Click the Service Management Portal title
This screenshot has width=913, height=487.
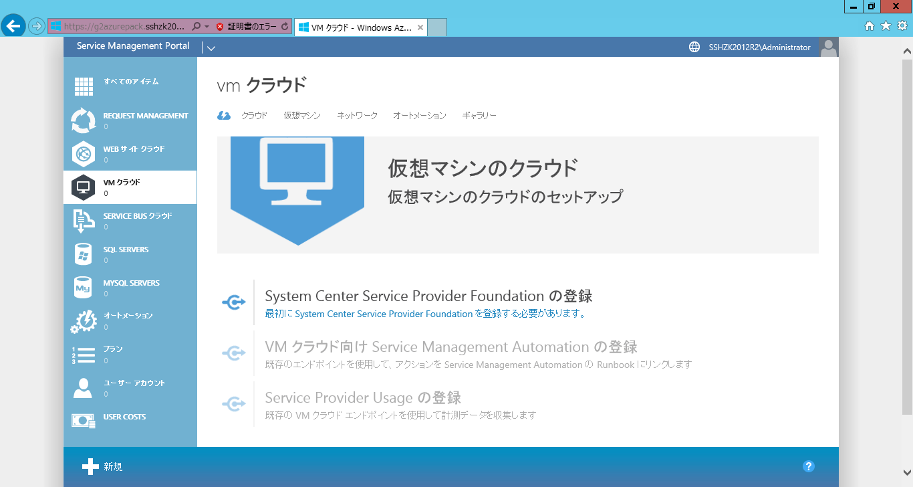click(133, 46)
